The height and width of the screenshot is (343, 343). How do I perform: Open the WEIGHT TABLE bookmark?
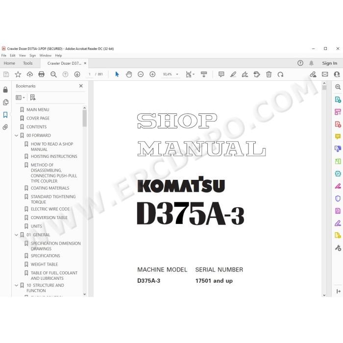[x=45, y=265]
